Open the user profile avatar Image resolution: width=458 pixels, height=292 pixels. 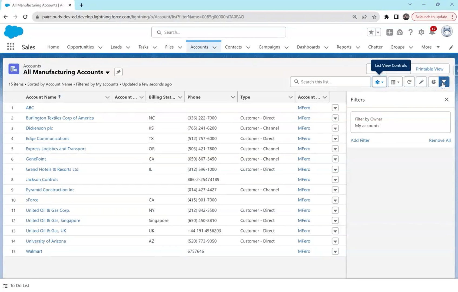(x=447, y=32)
